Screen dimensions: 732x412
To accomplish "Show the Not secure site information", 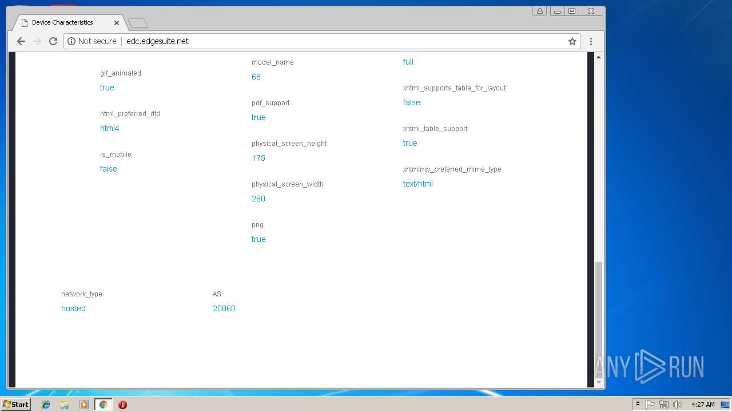I will click(92, 41).
